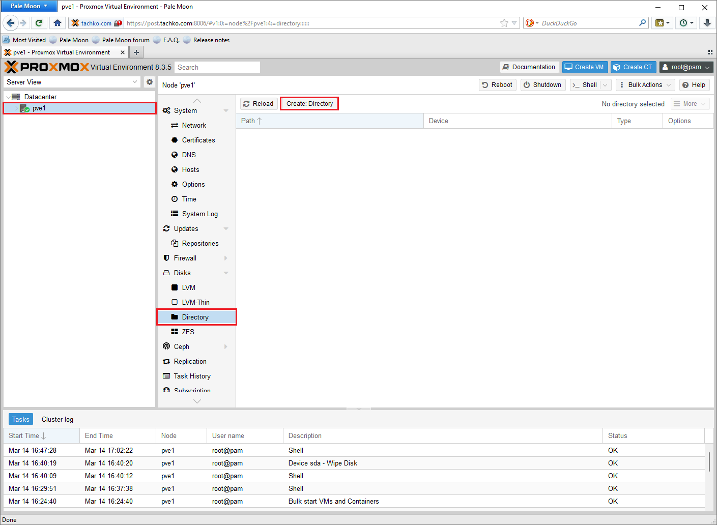717x525 pixels.
Task: Switch to the Cluster log tab
Action: (58, 419)
